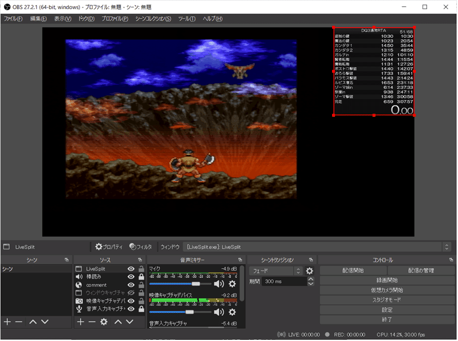Click the 仮想カメラ開始 button
This screenshot has height=341, width=458.
point(388,291)
